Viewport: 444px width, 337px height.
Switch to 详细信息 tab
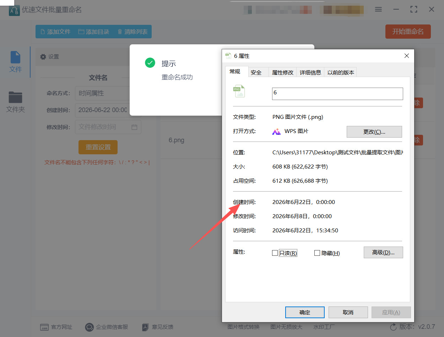310,72
